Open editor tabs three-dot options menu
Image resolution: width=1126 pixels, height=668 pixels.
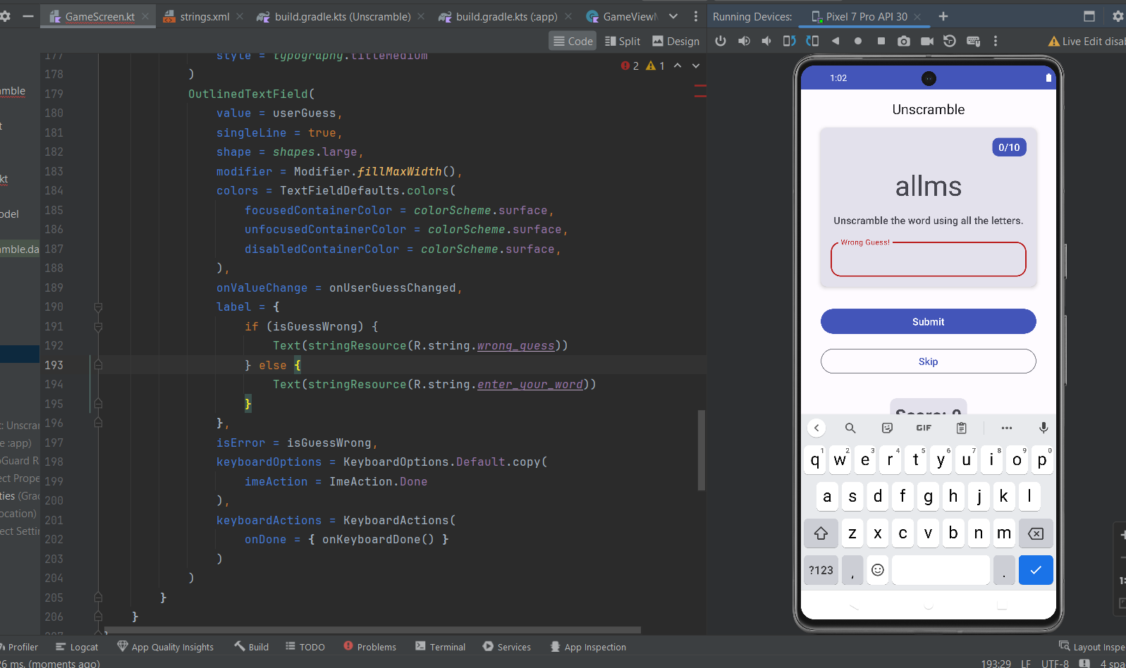click(696, 16)
